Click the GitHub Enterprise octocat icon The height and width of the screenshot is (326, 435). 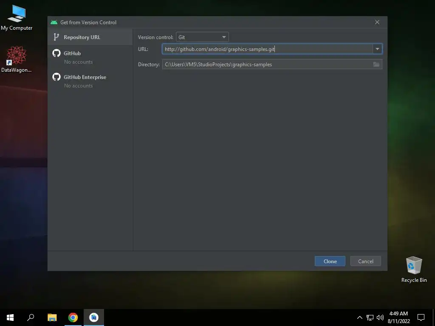point(56,77)
